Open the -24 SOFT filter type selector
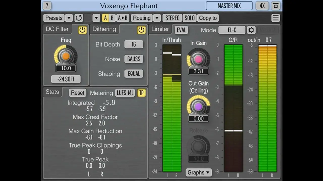 (66, 79)
